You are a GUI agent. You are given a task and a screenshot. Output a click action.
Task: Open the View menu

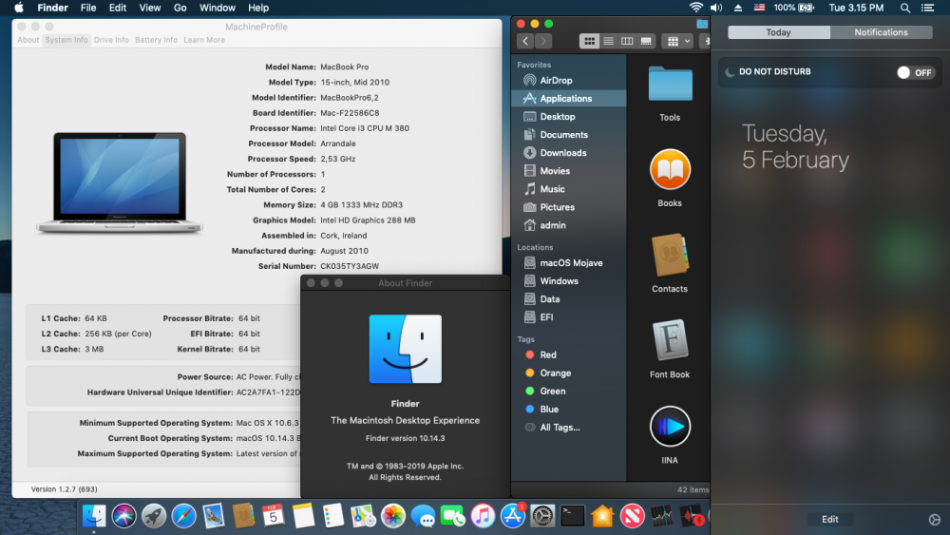pyautogui.click(x=150, y=8)
